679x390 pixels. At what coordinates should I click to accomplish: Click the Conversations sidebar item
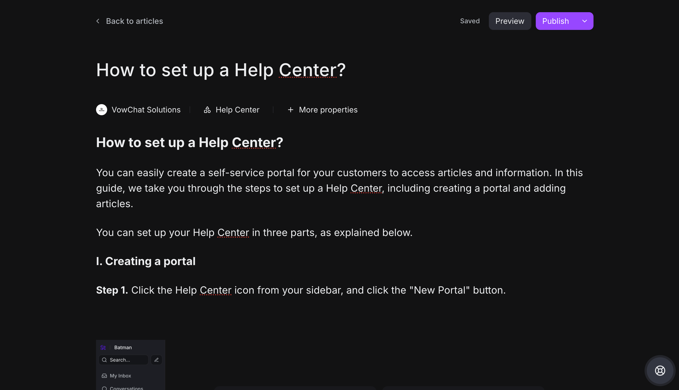[126, 388]
